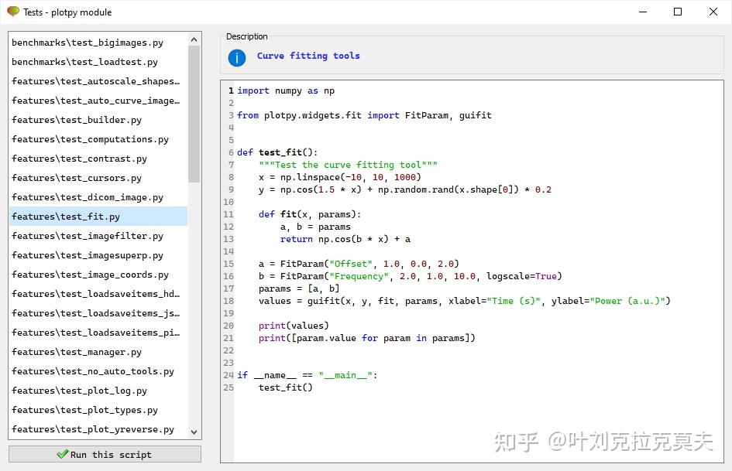Select features\test_dicom_image.py
Image resolution: width=732 pixels, height=471 pixels.
pos(98,197)
